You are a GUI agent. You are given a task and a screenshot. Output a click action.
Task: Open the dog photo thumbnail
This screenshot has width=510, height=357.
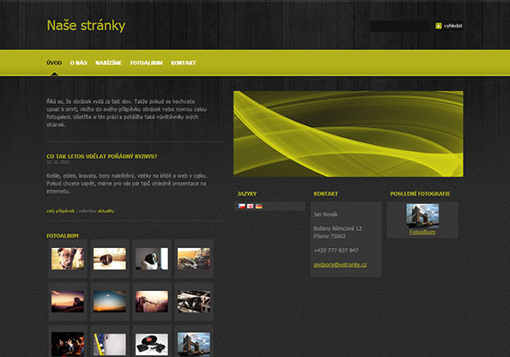tap(68, 258)
